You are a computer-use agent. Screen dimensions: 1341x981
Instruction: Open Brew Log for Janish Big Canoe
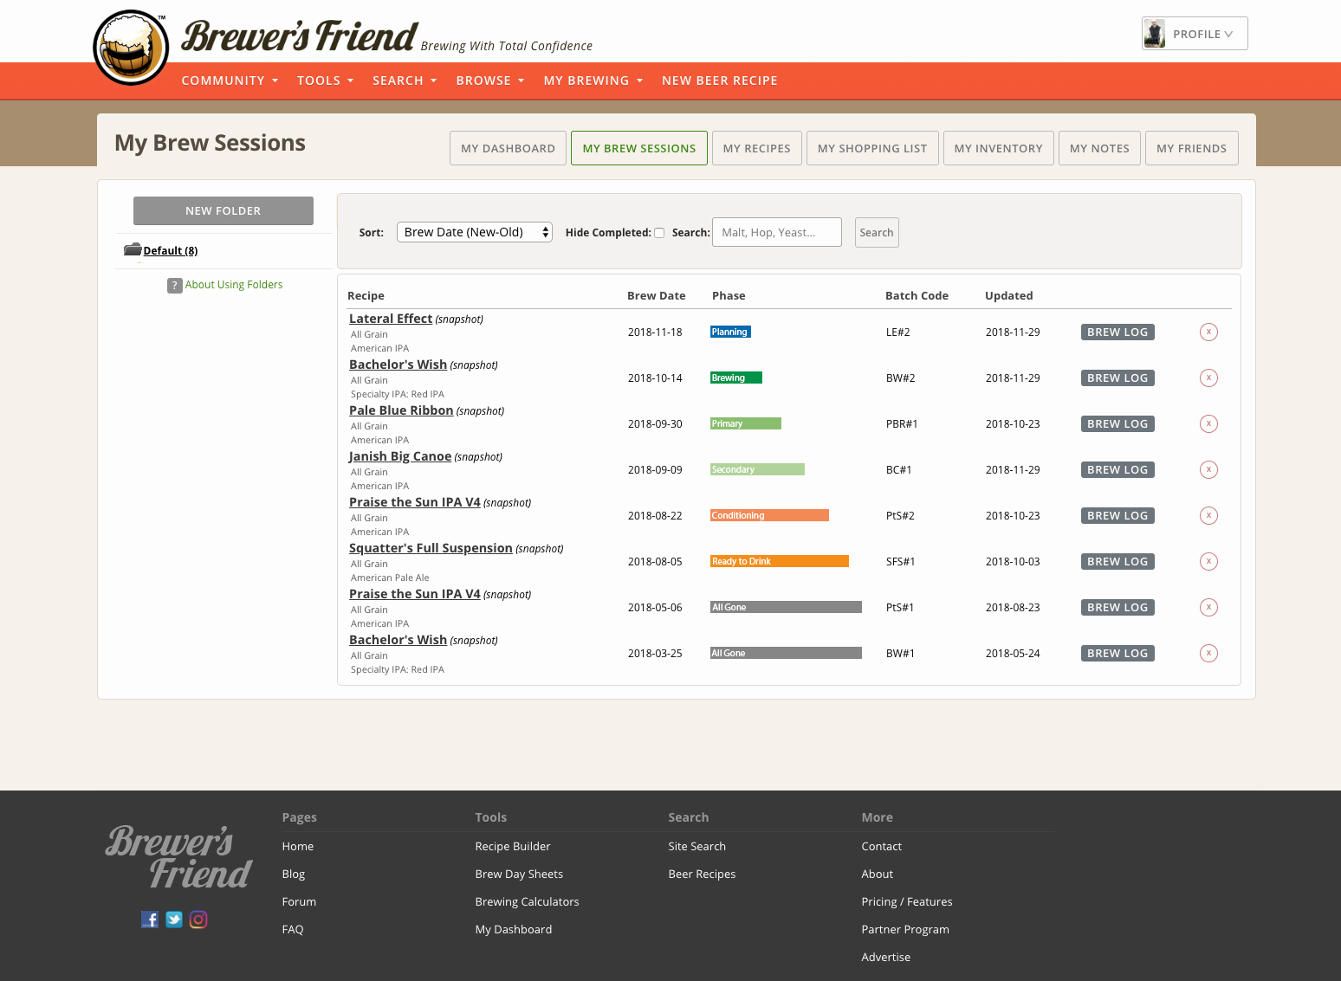tap(1117, 469)
